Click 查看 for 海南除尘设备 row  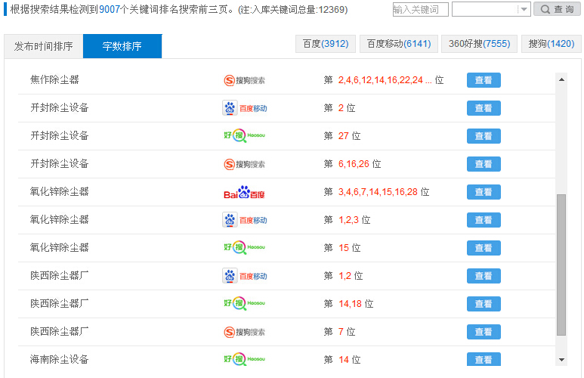[484, 359]
